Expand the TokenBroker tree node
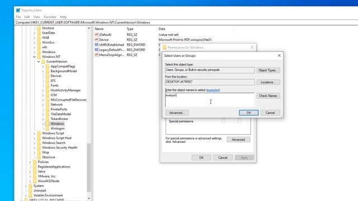358x201 pixels. click(43, 119)
